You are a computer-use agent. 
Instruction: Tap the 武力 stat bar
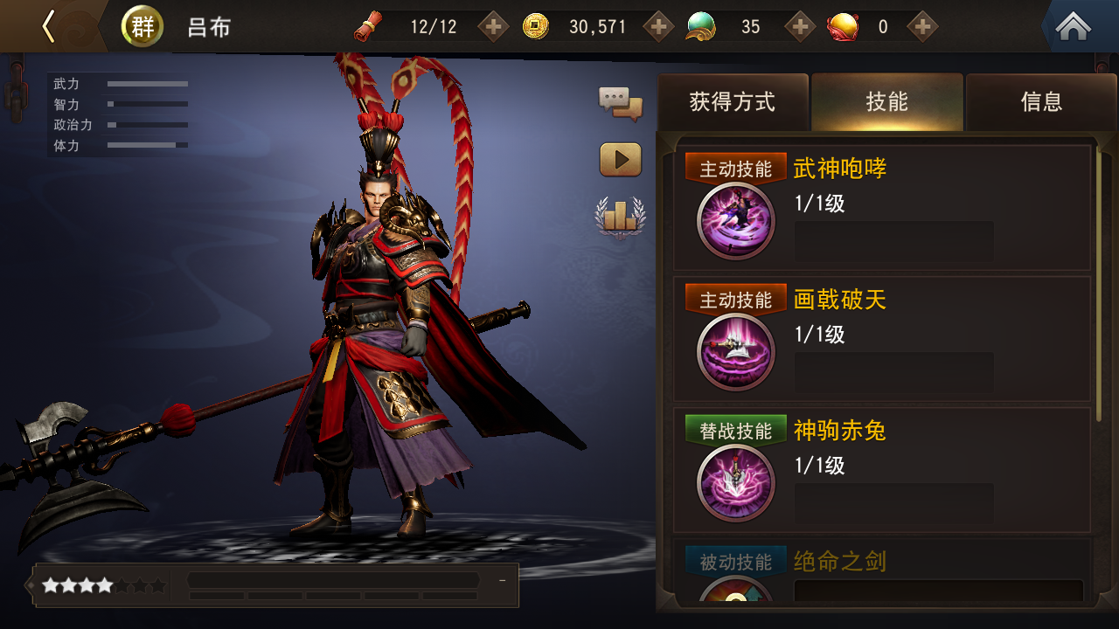[x=147, y=84]
